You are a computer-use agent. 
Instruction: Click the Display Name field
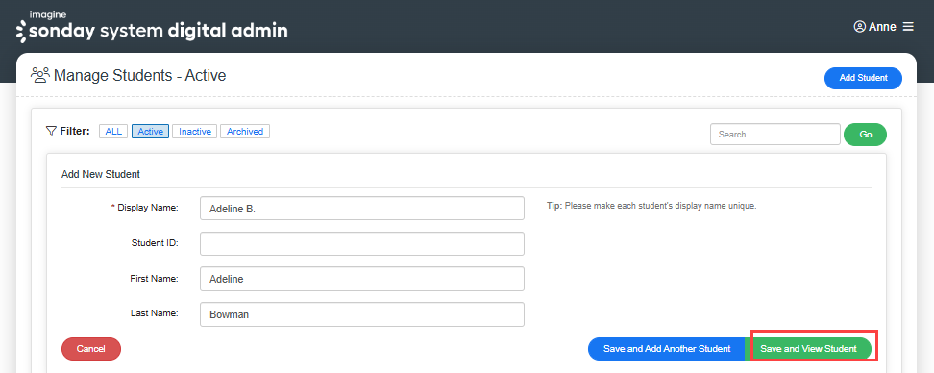pyautogui.click(x=362, y=209)
